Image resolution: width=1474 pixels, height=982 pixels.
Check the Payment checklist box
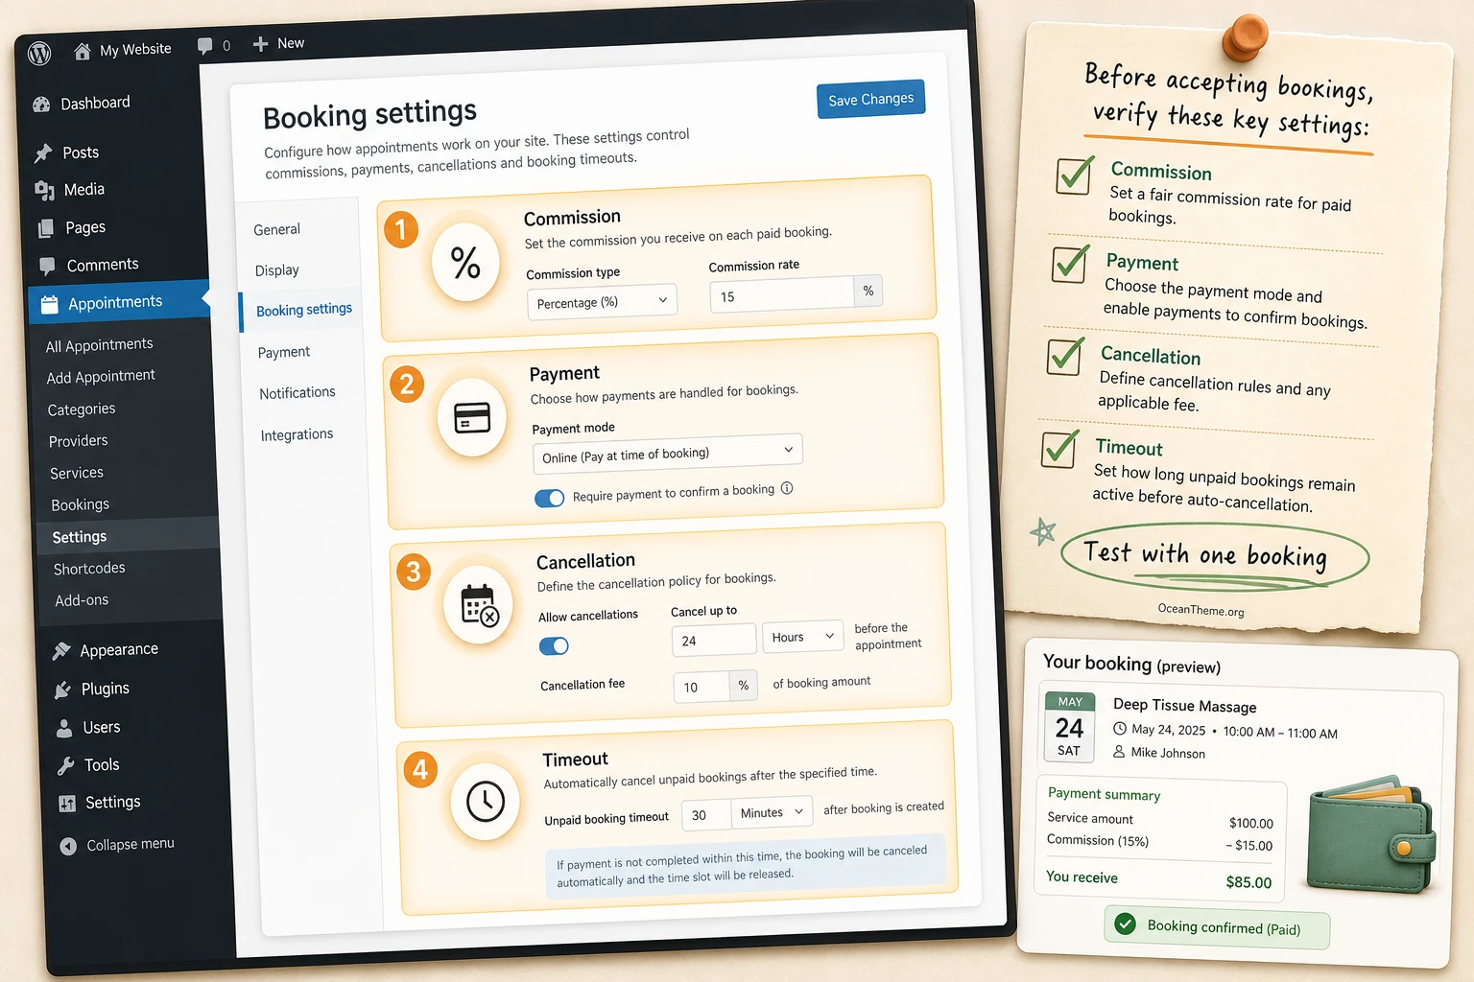point(1070,264)
